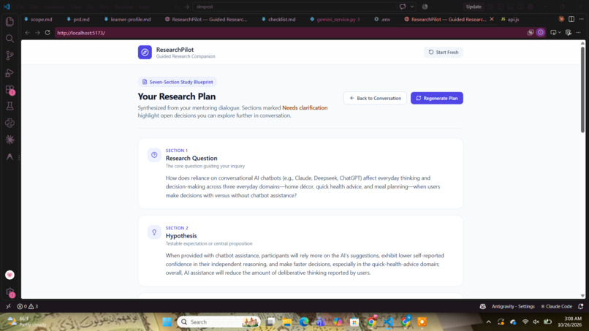The width and height of the screenshot is (589, 331).
Task: Close the active ResearchPilot tab
Action: coord(492,19)
